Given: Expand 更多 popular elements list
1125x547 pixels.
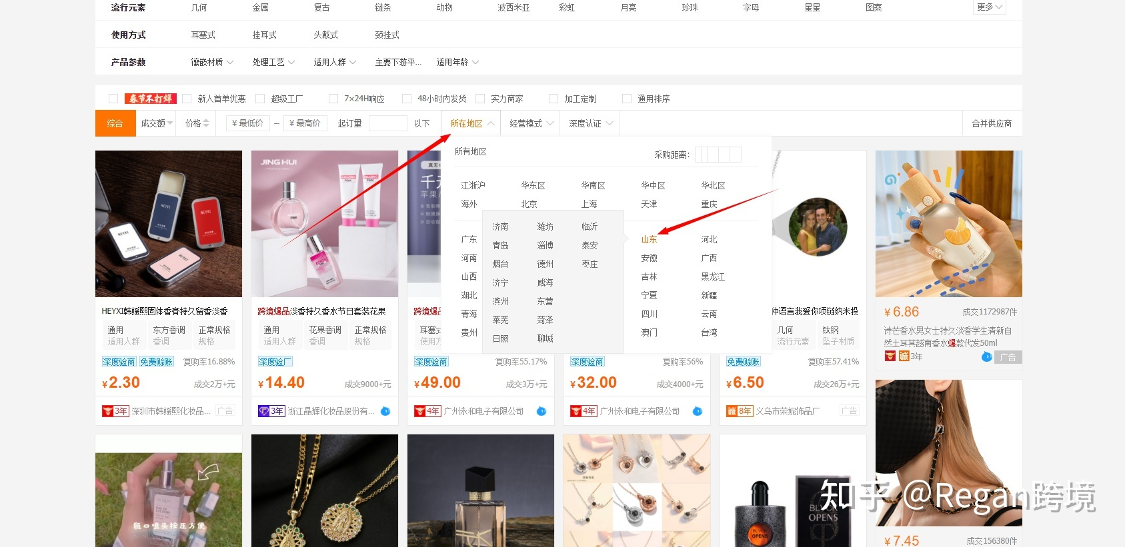Looking at the screenshot, I should (990, 7).
